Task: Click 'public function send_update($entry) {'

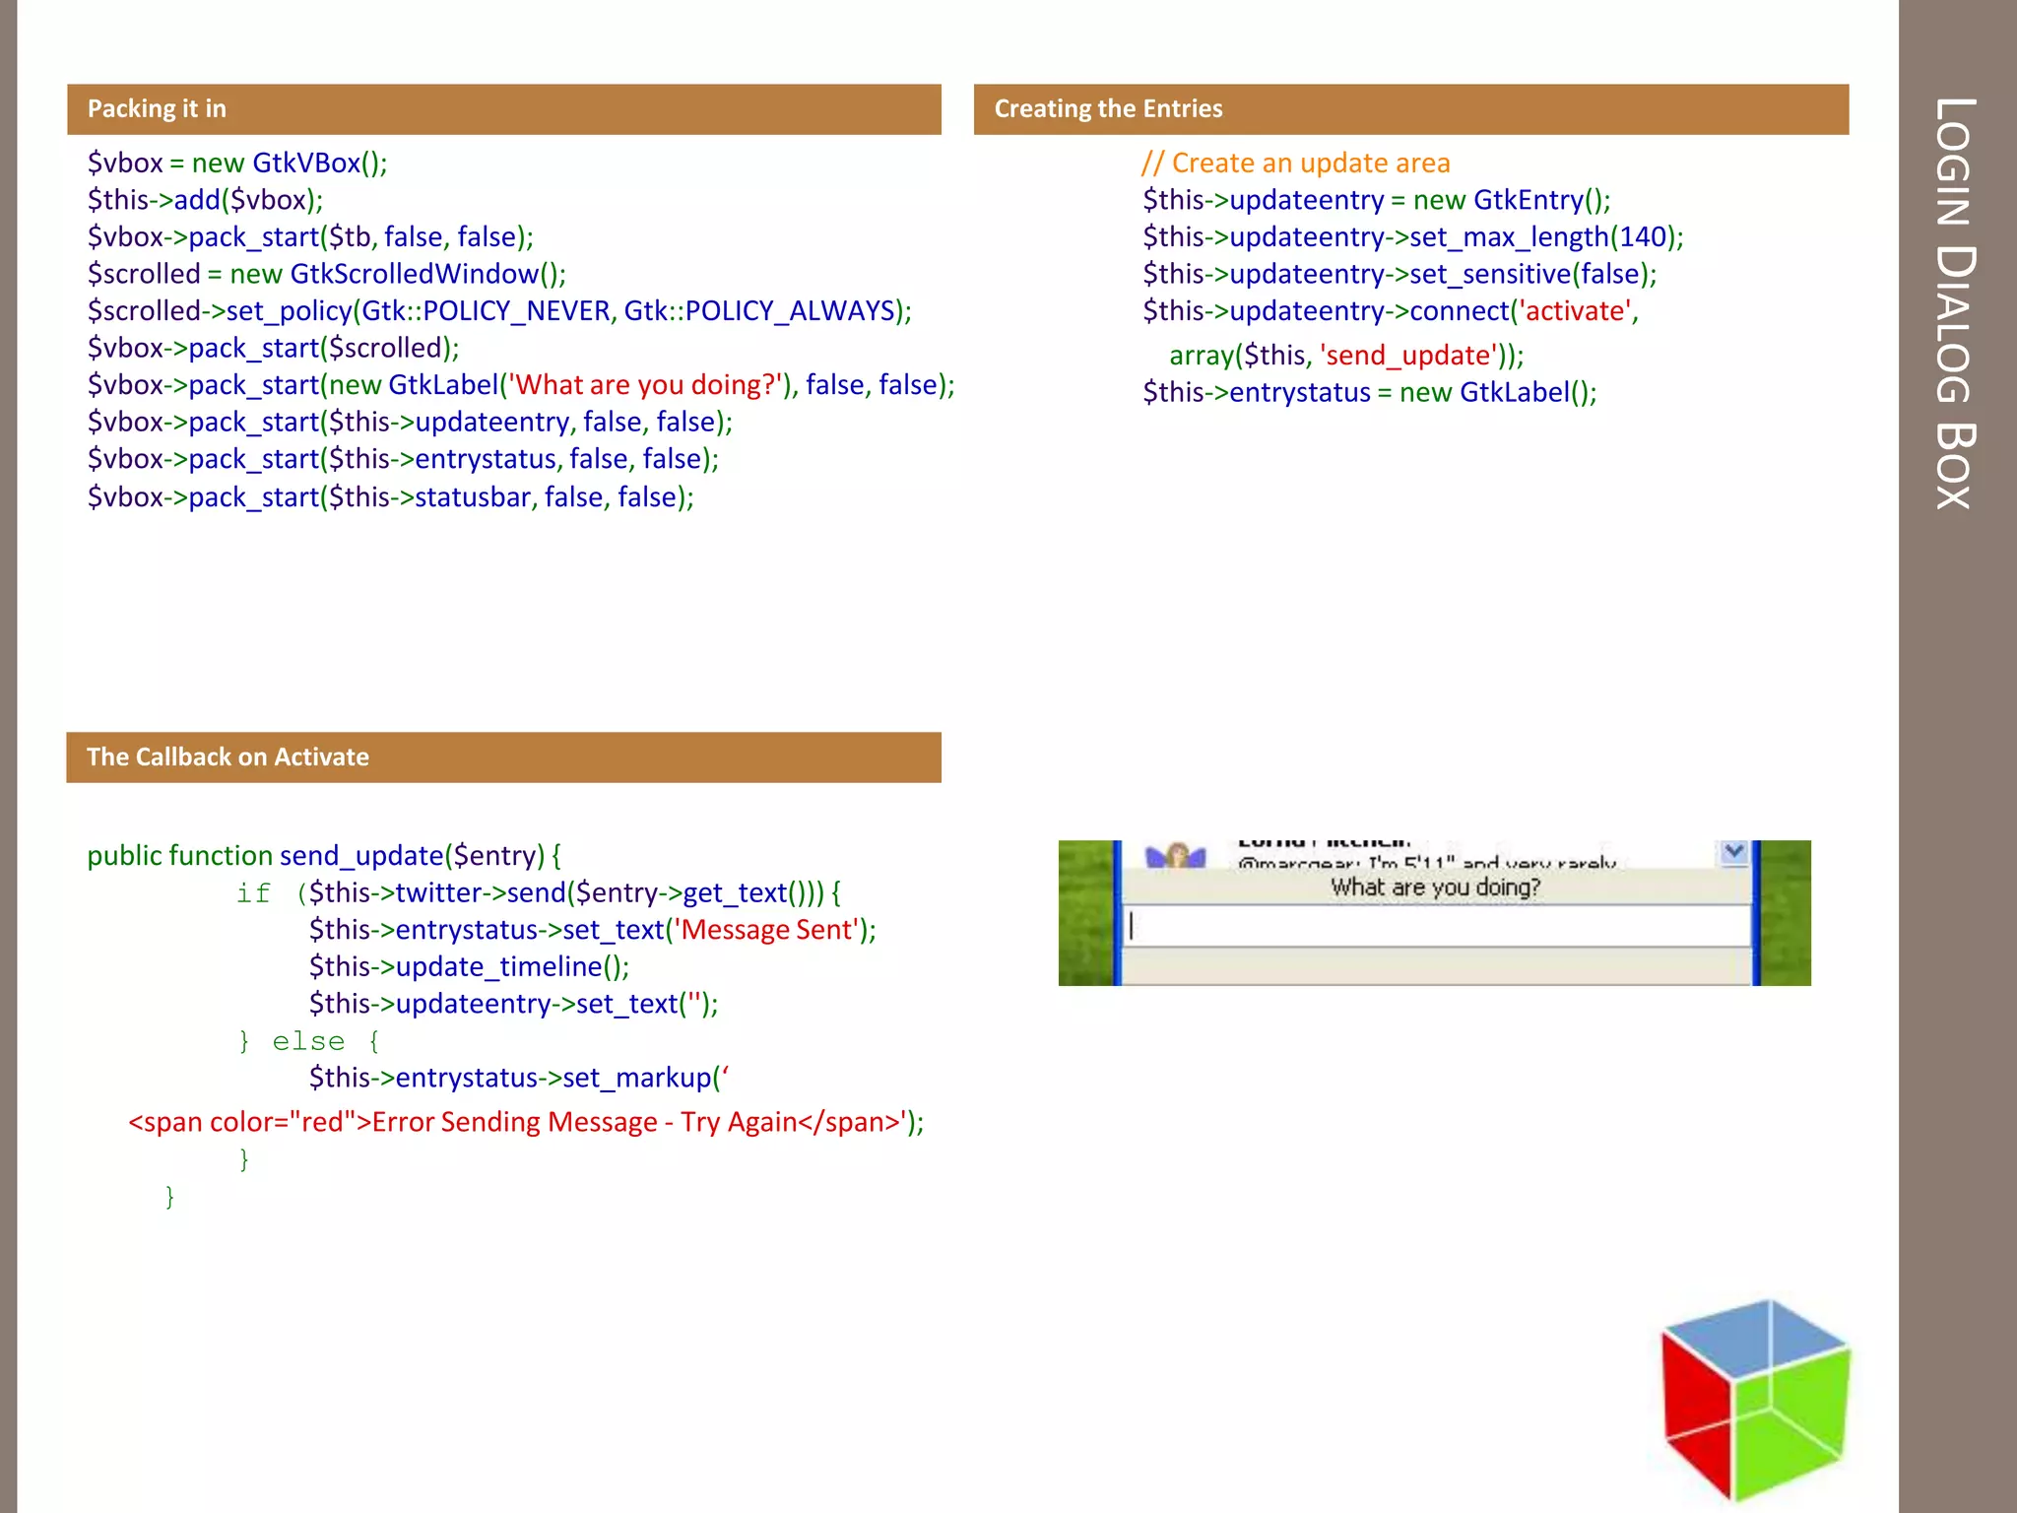Action: click(324, 855)
